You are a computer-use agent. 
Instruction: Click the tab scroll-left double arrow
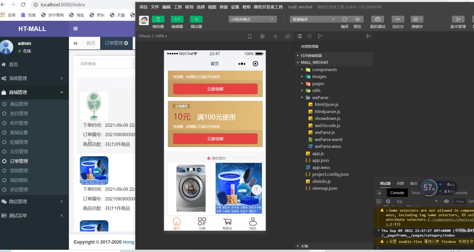(75, 43)
